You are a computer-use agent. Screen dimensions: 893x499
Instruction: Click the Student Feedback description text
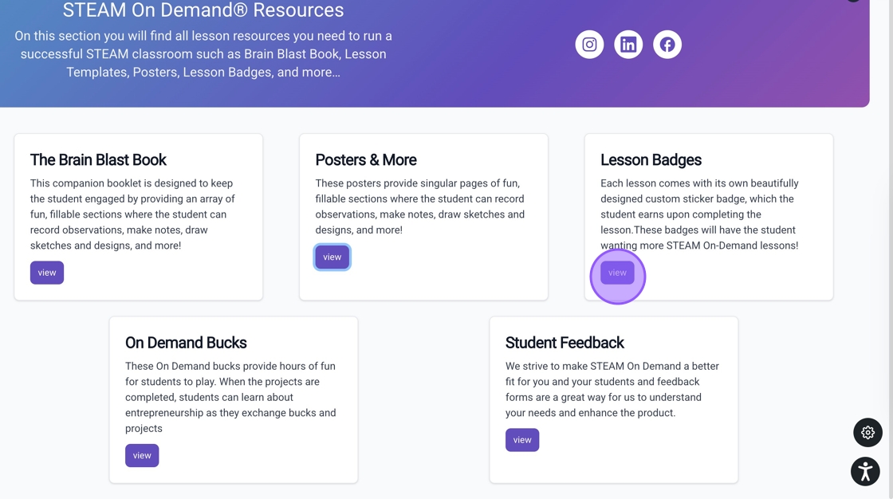click(612, 389)
